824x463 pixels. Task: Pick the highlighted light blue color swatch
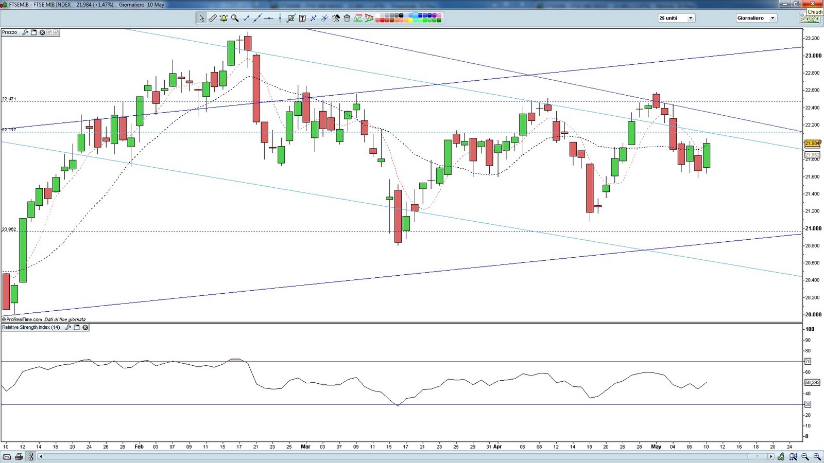pos(416,15)
